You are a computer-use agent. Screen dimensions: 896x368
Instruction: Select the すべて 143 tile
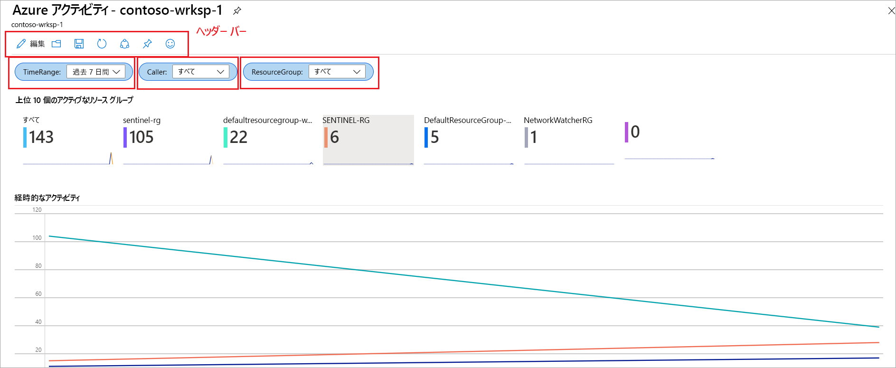(68, 140)
